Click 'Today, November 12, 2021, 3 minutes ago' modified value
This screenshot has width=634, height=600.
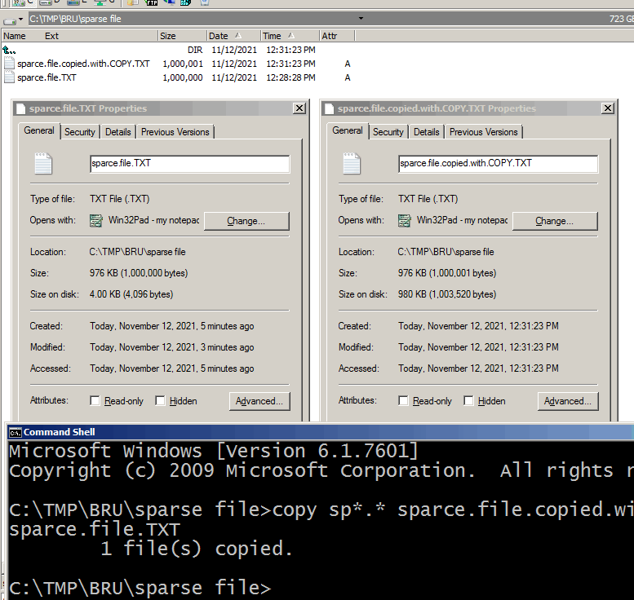point(172,347)
